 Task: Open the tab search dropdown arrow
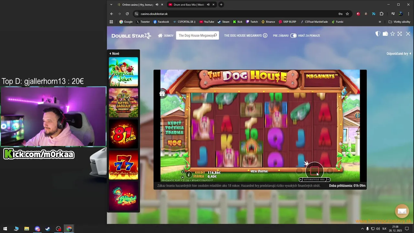point(111,5)
